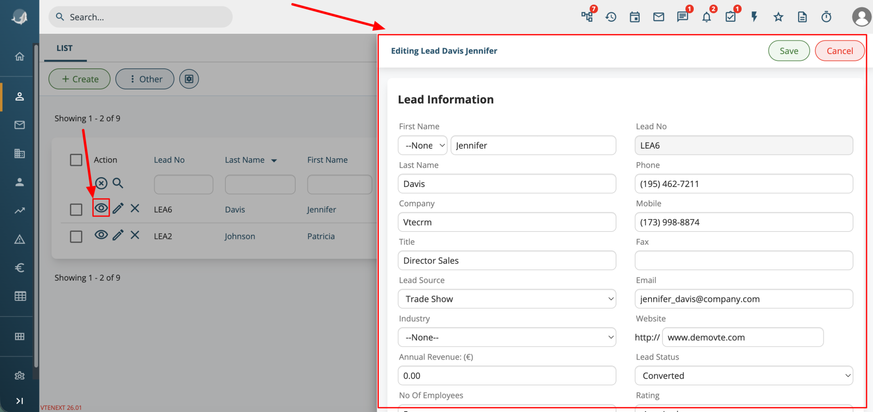
Task: Open the Accounts building sidebar icon
Action: click(20, 154)
